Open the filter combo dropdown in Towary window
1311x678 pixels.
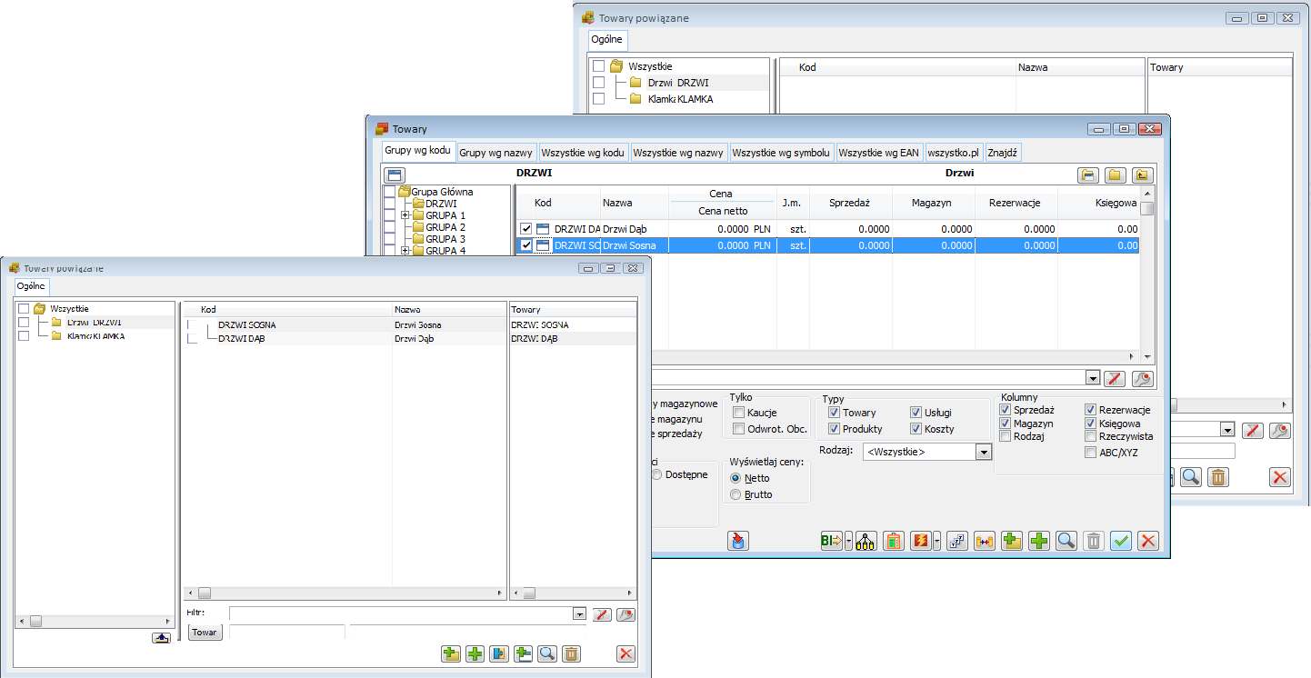(1093, 378)
